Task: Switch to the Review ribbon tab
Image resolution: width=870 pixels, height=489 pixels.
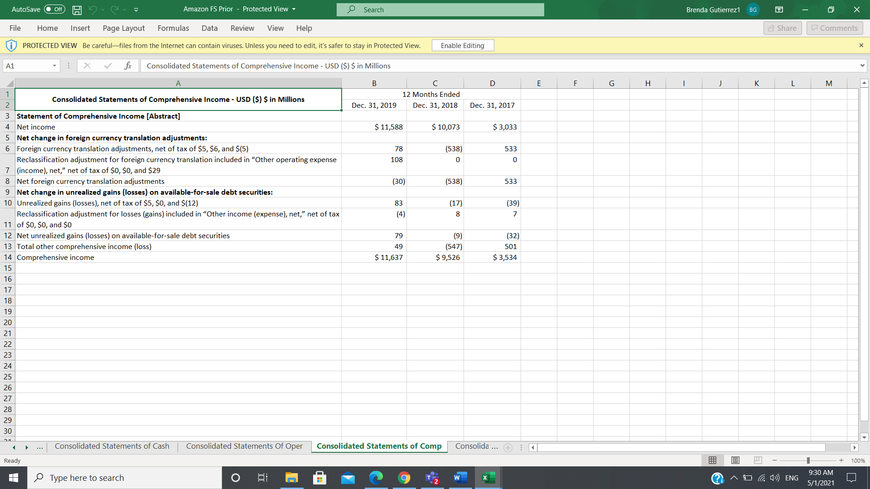Action: coord(242,28)
